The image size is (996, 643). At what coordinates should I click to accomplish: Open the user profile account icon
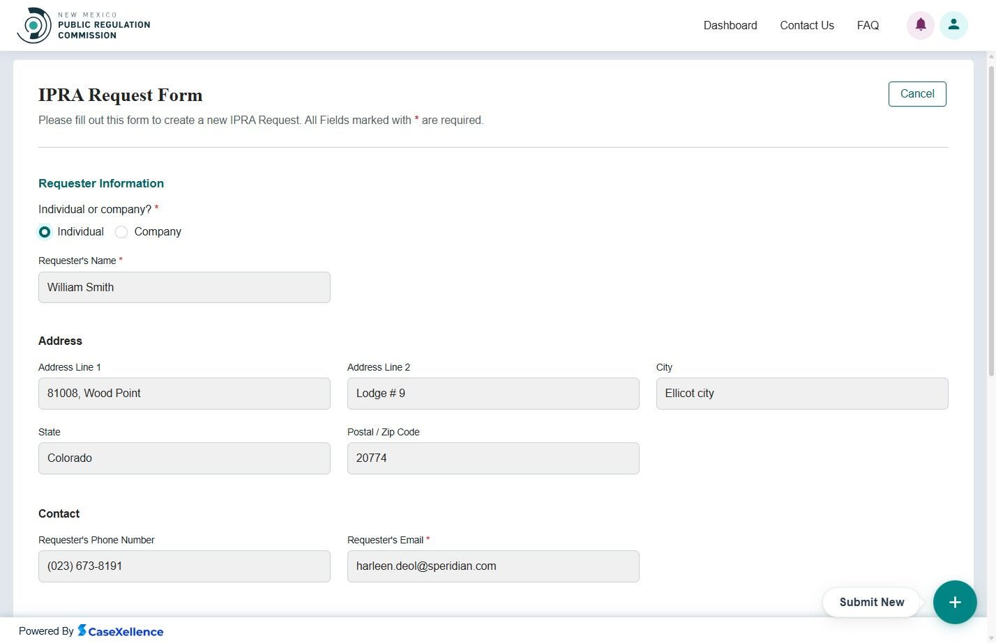(x=953, y=24)
